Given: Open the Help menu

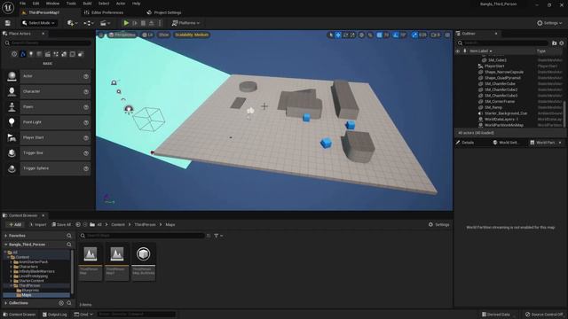Looking at the screenshot, I should click(136, 4).
